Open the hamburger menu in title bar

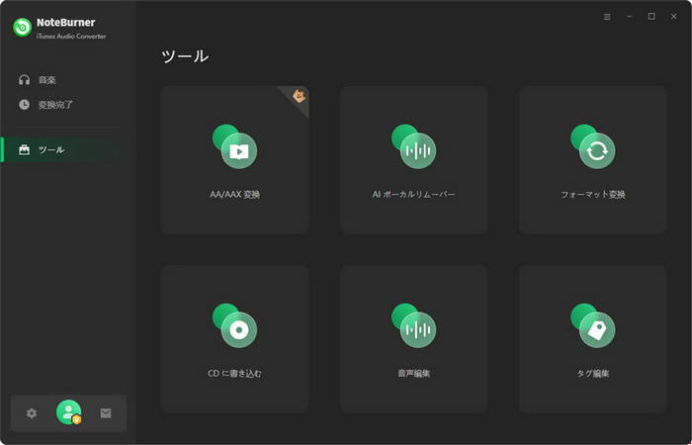click(x=607, y=17)
